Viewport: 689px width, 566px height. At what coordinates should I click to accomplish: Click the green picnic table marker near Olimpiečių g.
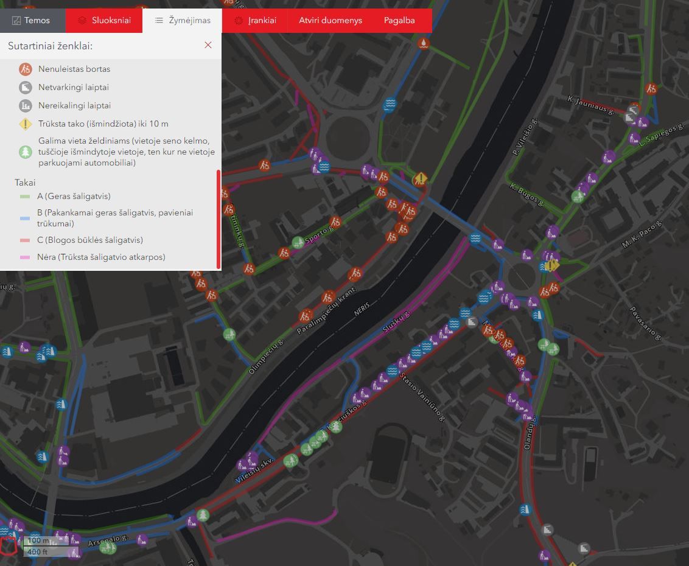pyautogui.click(x=229, y=334)
